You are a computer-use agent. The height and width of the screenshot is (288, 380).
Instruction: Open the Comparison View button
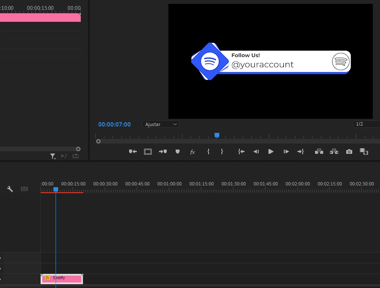click(364, 152)
